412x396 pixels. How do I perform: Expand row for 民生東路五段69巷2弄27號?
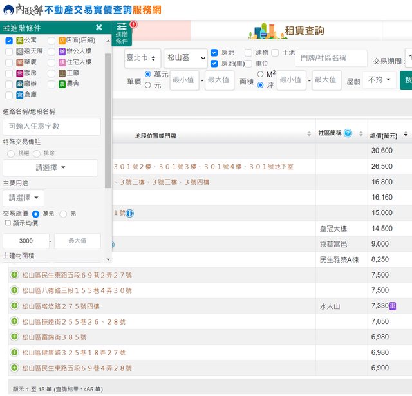coord(14,275)
